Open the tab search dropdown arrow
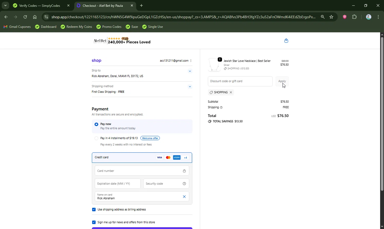Screen dimensions: 384x229 coord(5,5)
